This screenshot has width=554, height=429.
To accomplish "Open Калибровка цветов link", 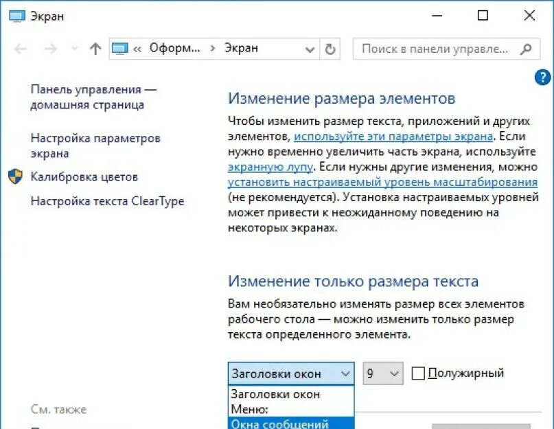I will click(x=84, y=176).
